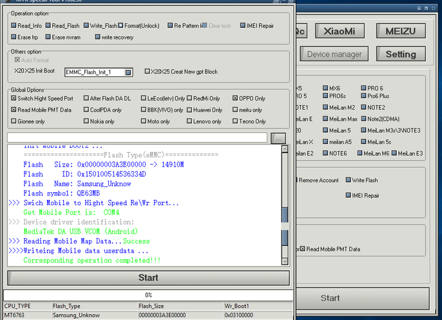Check the Tecno Only option
This screenshot has width=442, height=320.
[x=235, y=121]
